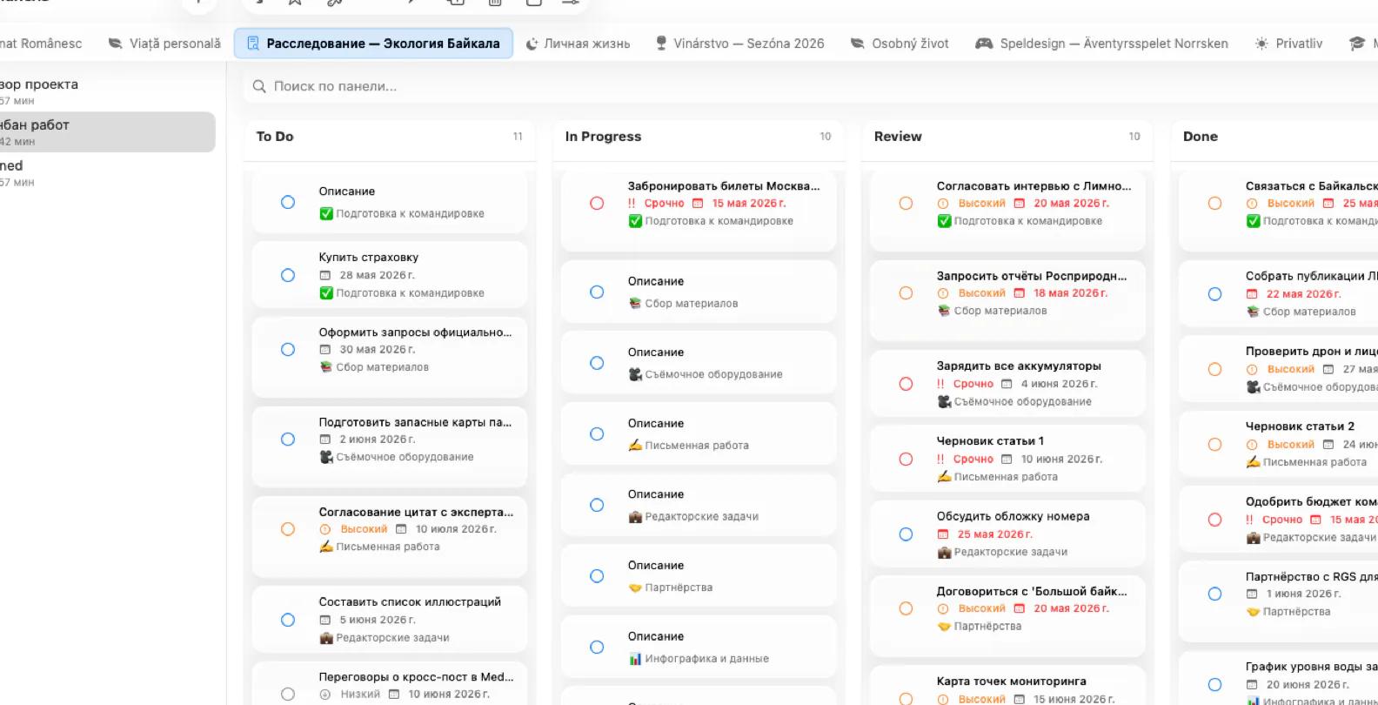The image size is (1378, 705).
Task: Click calendar icon beside 4 июня 2026 г.
Action: click(x=1007, y=384)
